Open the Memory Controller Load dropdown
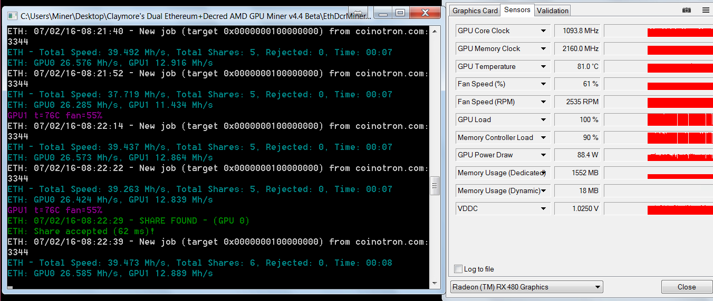The height and width of the screenshot is (301, 713). tap(543, 138)
